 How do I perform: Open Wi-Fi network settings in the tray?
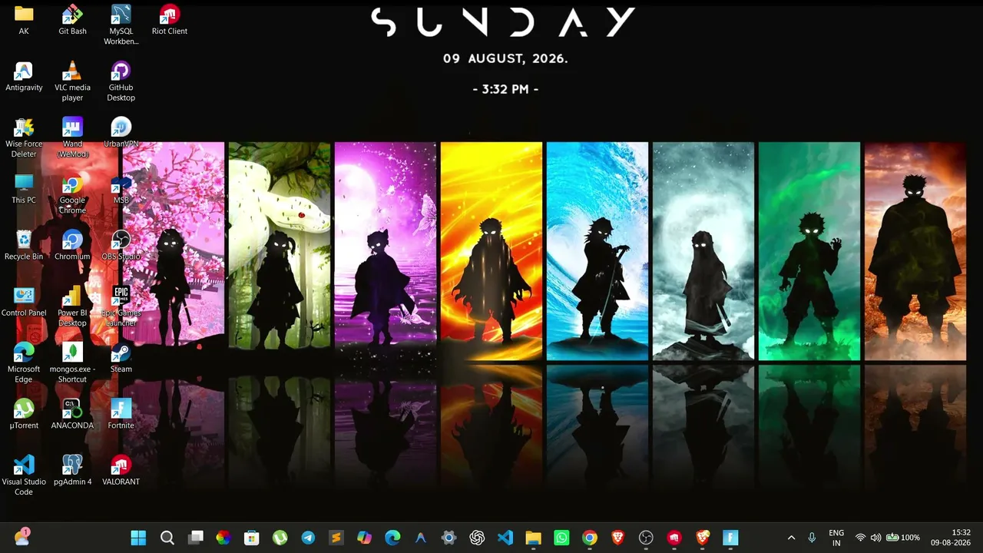861,538
